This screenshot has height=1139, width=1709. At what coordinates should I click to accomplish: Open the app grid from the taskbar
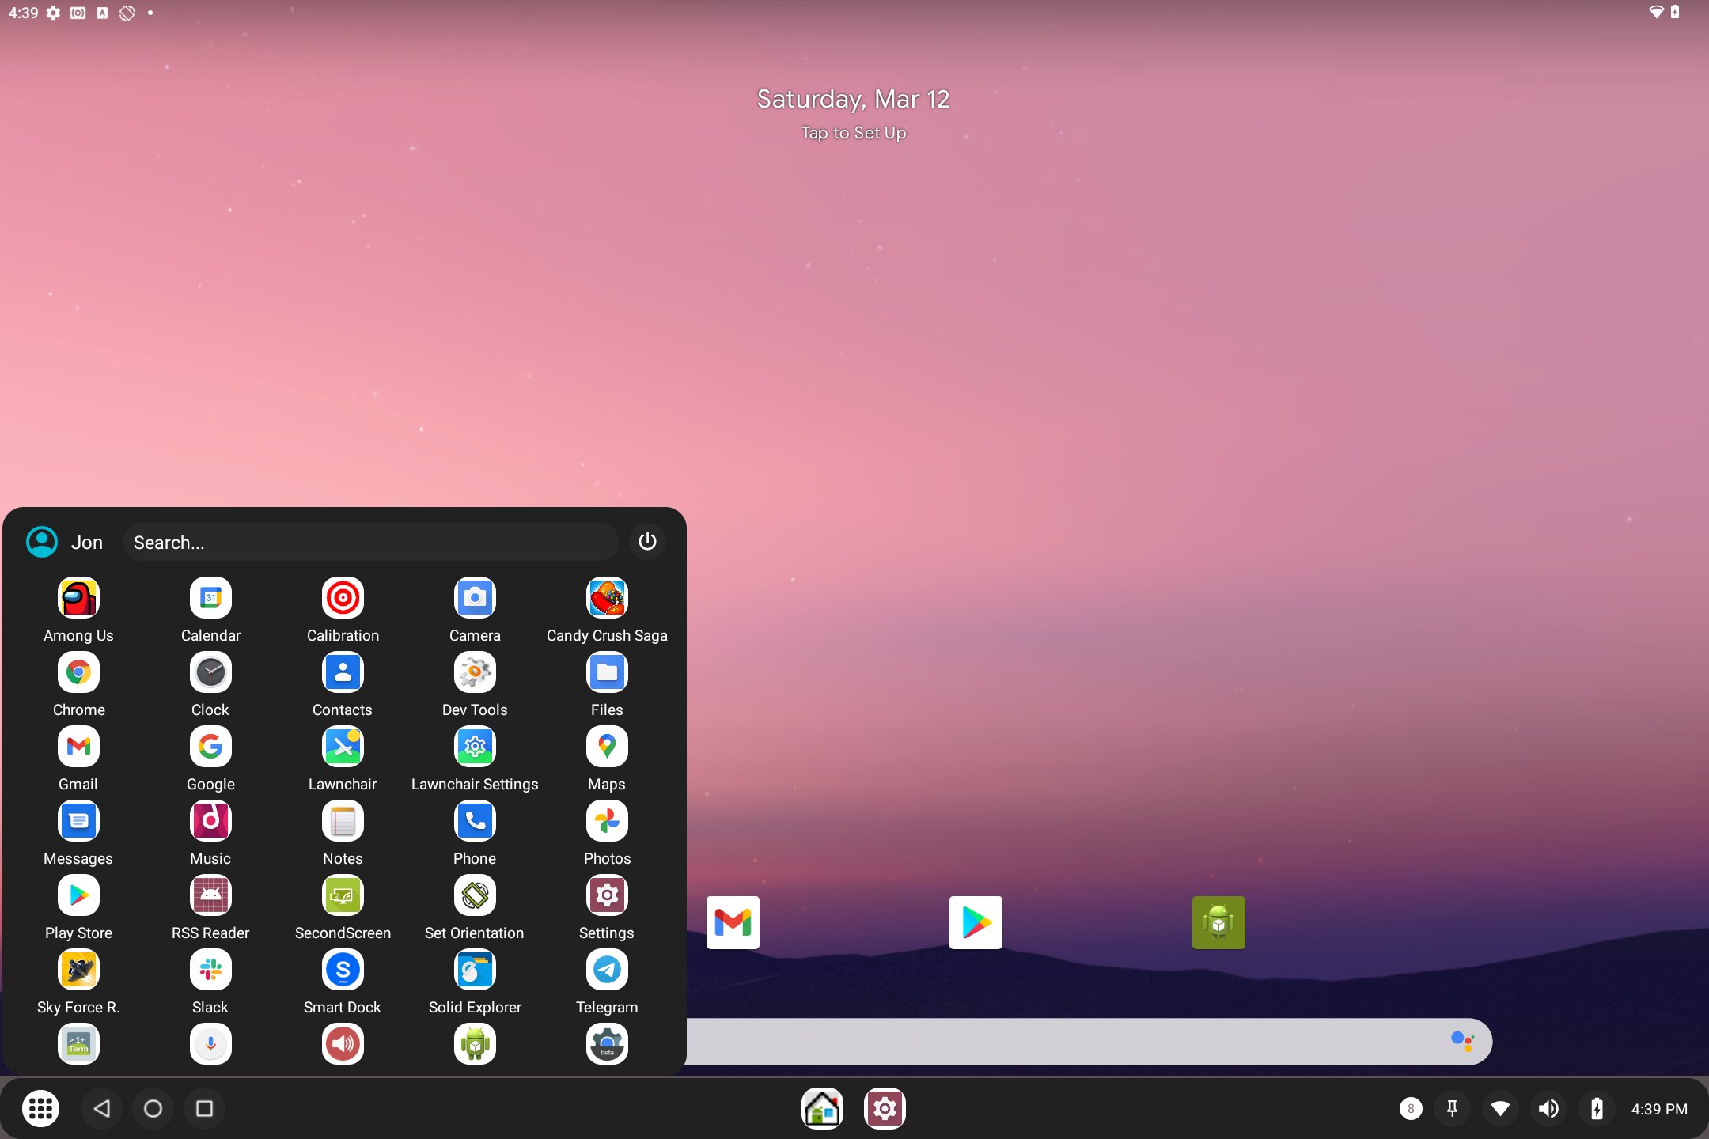[41, 1108]
